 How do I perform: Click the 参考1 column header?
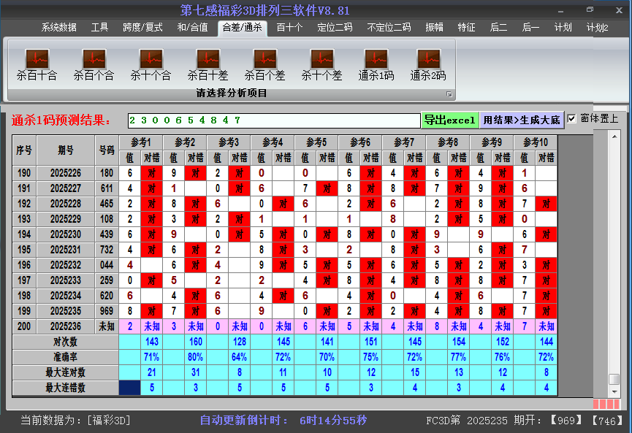pos(140,142)
